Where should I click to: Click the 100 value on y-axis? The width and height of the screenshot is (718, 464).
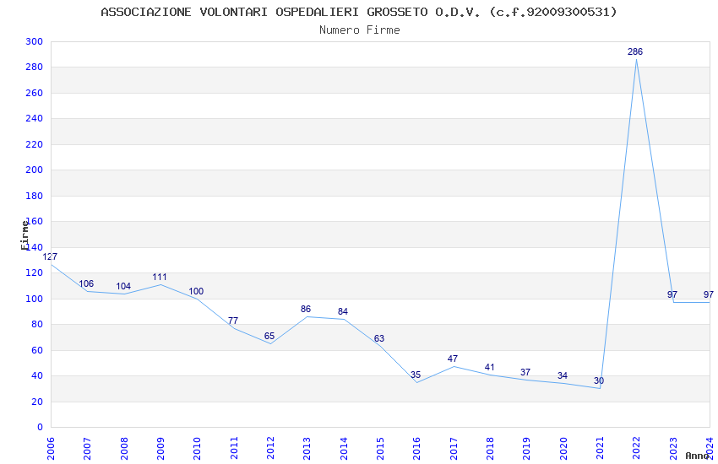click(35, 299)
